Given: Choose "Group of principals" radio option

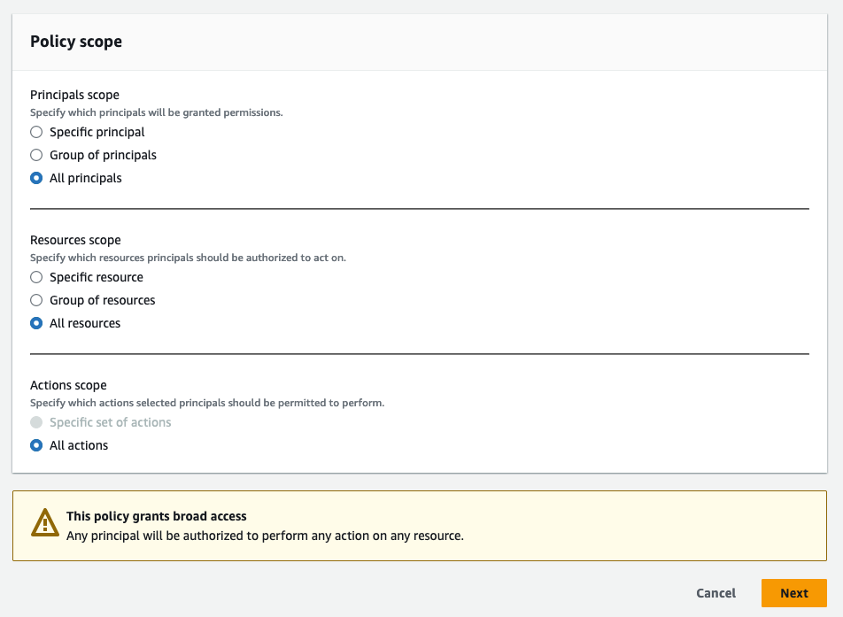Looking at the screenshot, I should 36,155.
